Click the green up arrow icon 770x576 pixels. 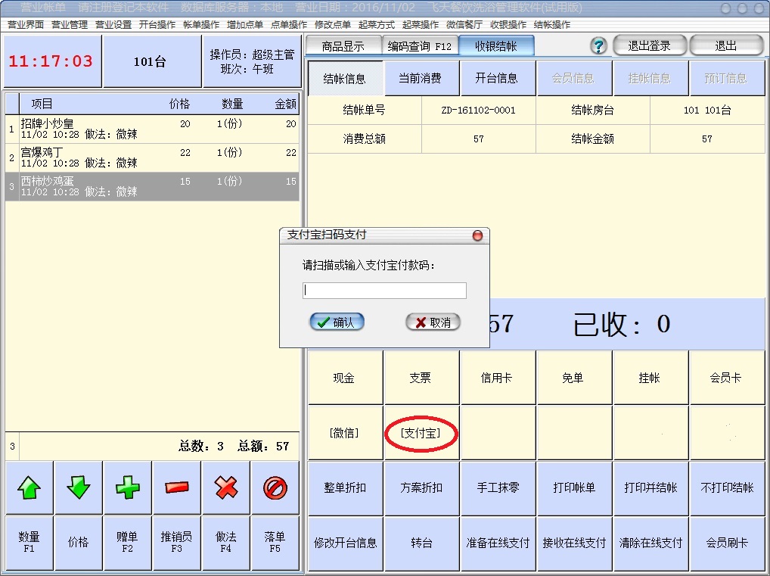tap(29, 488)
